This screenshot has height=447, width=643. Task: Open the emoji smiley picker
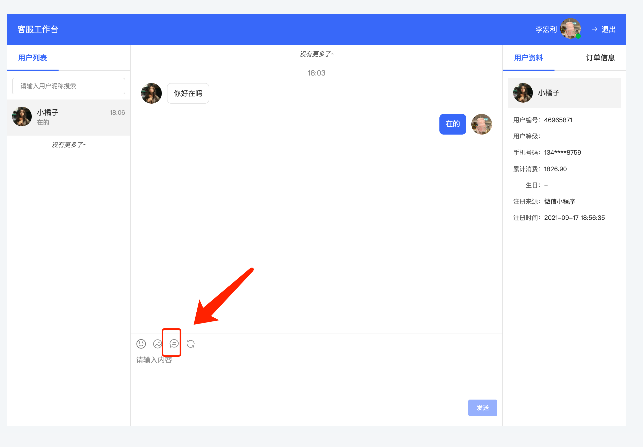point(141,344)
